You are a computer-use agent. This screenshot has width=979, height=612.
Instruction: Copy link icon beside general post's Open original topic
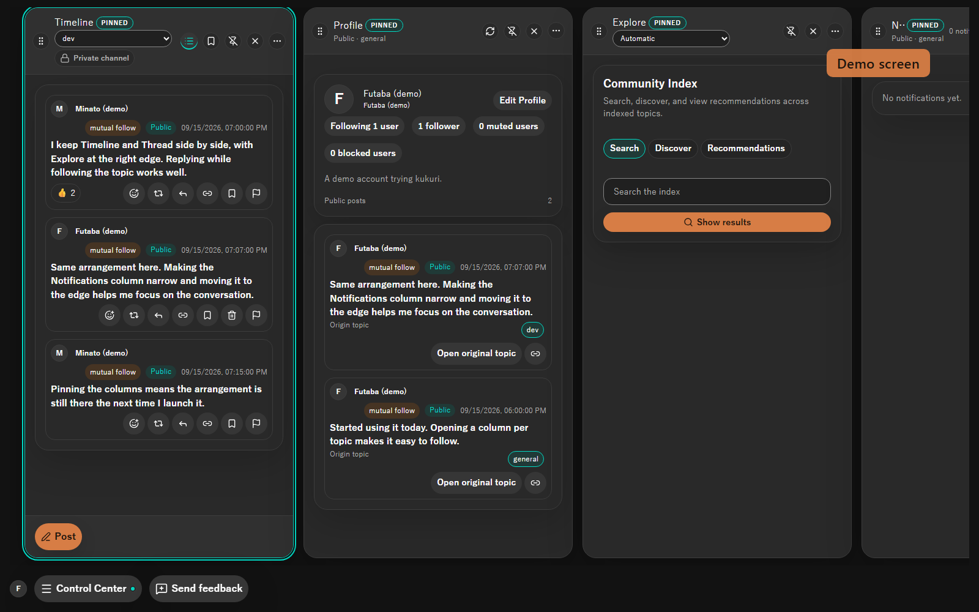pyautogui.click(x=535, y=483)
